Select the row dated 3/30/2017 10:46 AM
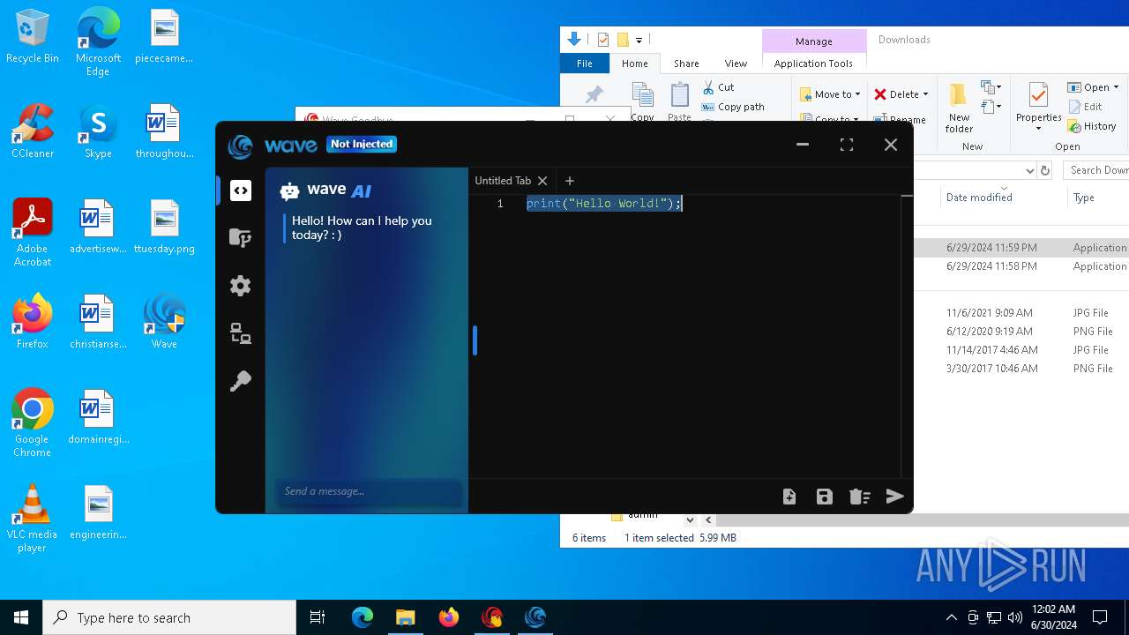Screen dimensions: 1129x635 pyautogui.click(x=1021, y=369)
